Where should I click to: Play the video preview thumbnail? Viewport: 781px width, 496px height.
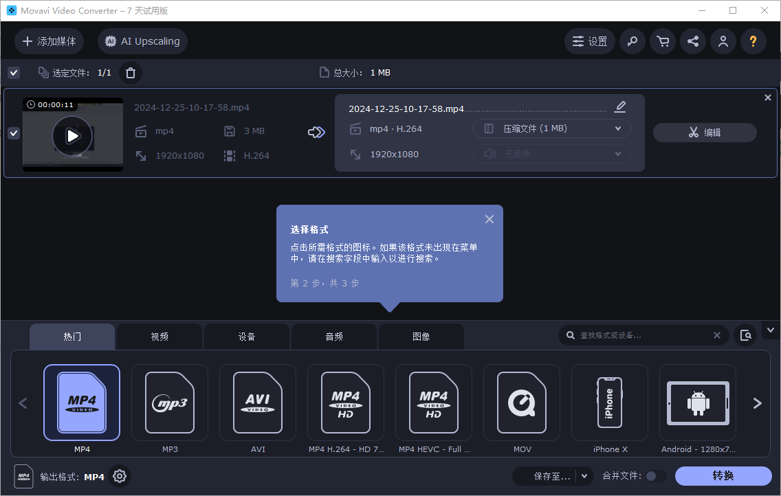pos(72,135)
